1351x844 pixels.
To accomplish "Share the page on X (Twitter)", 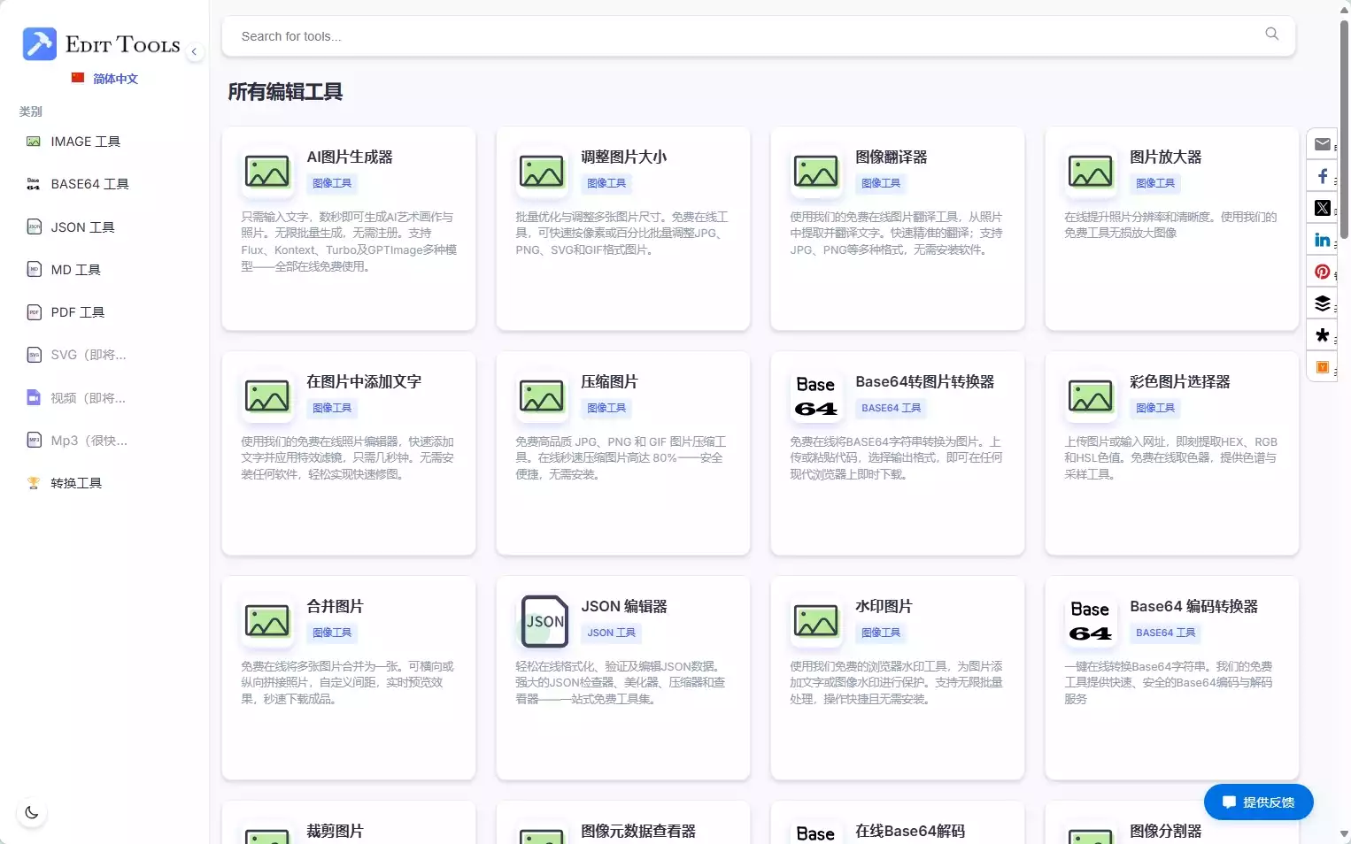I will coord(1323,208).
